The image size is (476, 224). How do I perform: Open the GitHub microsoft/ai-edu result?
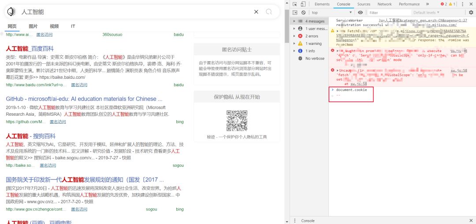[84, 99]
